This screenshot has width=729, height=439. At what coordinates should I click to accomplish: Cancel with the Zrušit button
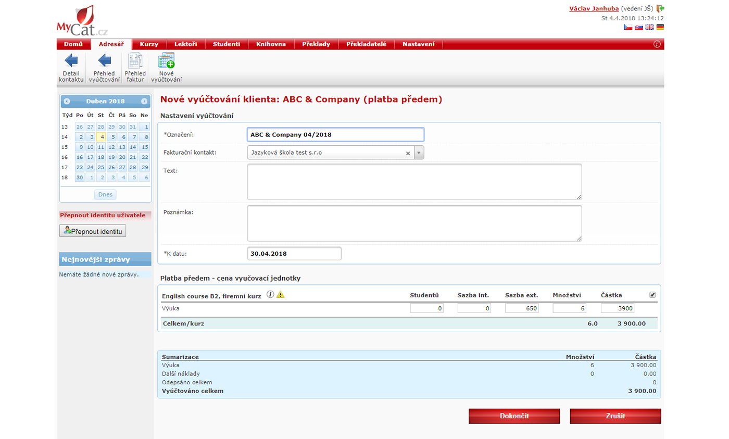pyautogui.click(x=615, y=416)
